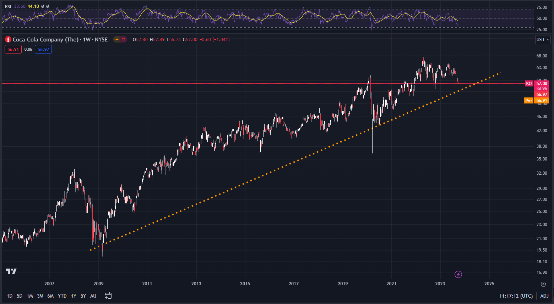
Task: Click the KO price label on axis
Action: click(x=529, y=83)
